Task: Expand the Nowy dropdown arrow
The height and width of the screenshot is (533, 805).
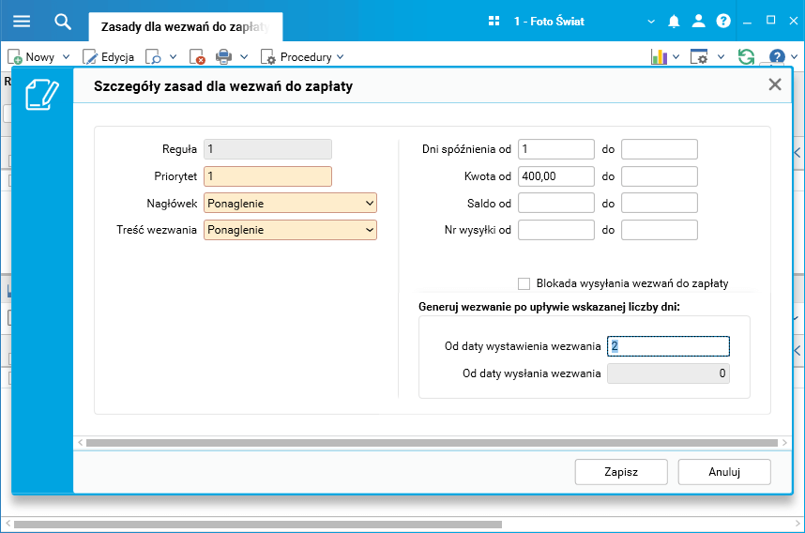Action: (66, 57)
